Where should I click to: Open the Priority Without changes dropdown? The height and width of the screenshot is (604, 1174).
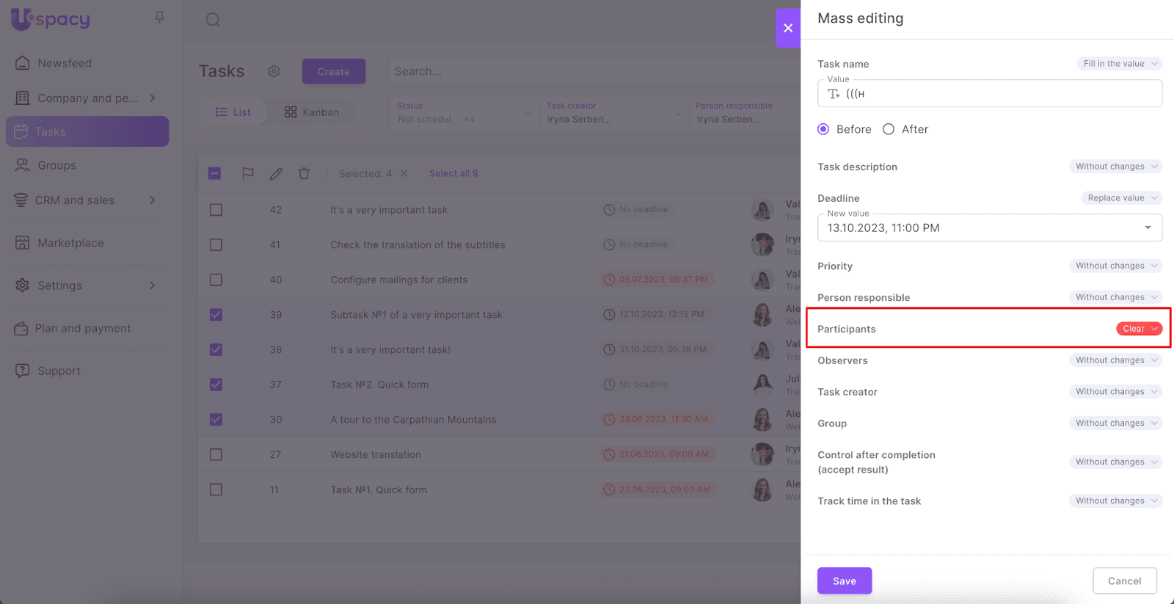[x=1115, y=266]
